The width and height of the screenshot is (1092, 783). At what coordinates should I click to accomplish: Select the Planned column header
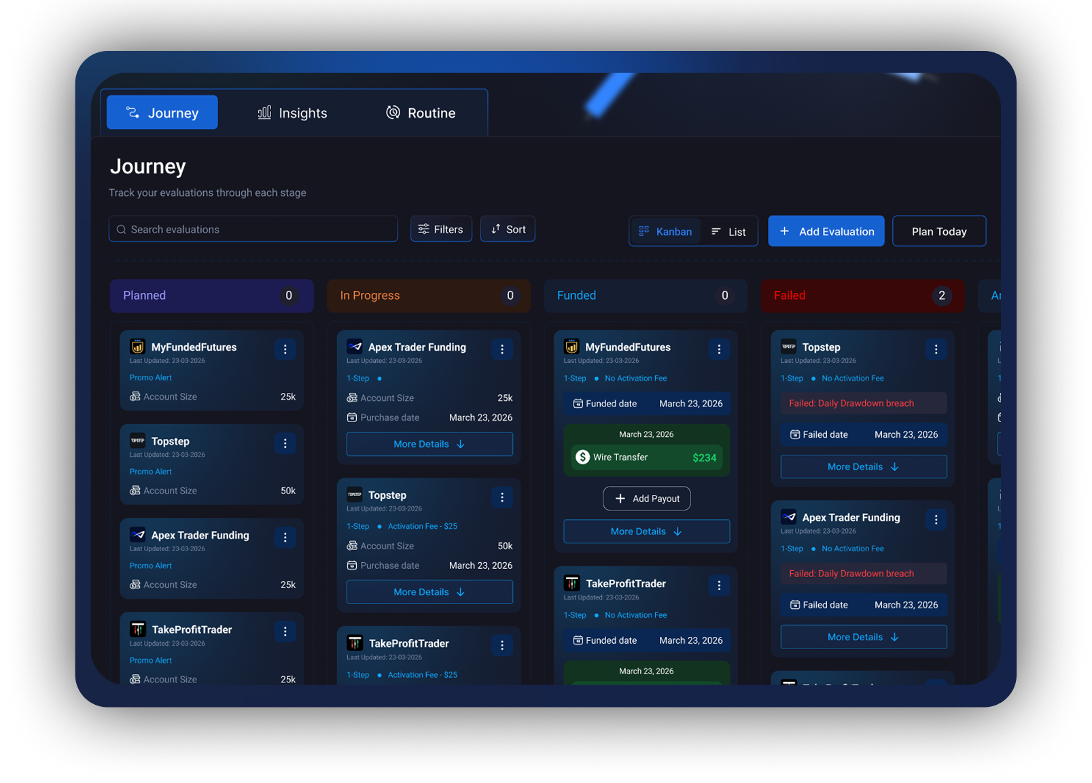coord(211,296)
